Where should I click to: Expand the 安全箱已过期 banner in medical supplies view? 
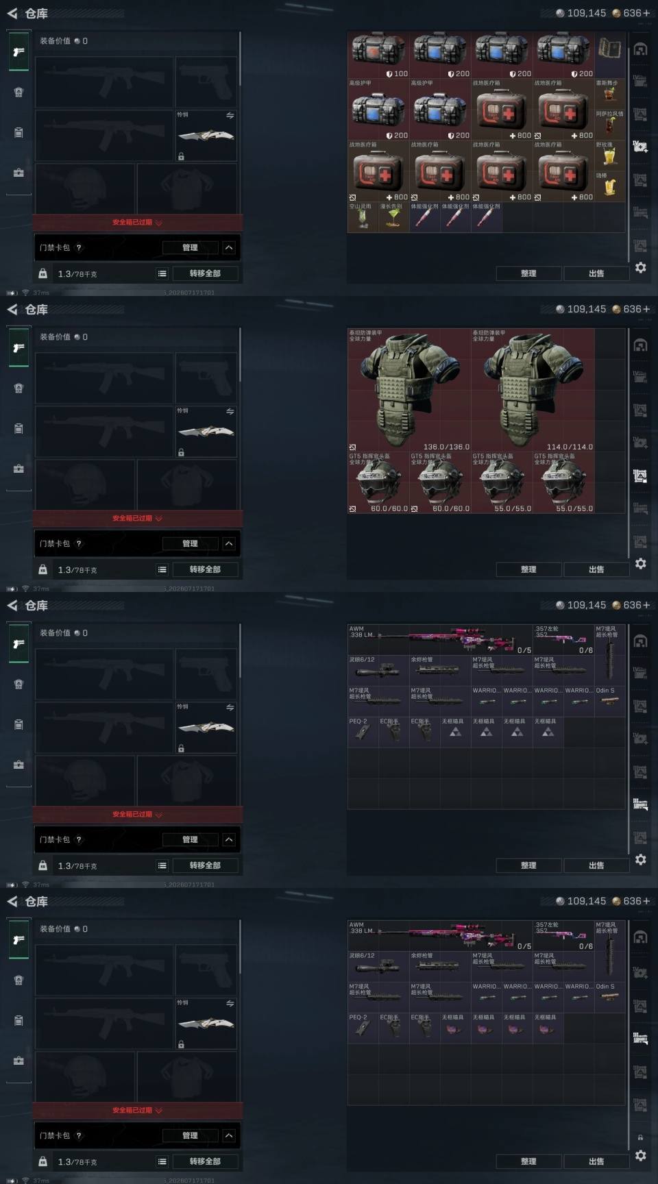[x=137, y=223]
